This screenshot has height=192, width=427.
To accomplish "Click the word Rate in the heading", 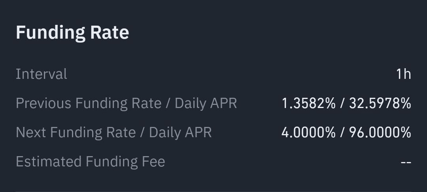I will click(x=110, y=33).
